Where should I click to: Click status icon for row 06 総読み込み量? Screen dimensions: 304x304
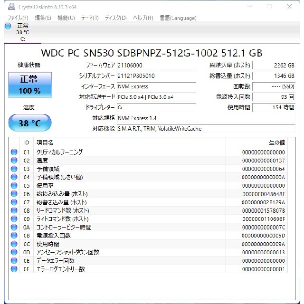click(14, 194)
